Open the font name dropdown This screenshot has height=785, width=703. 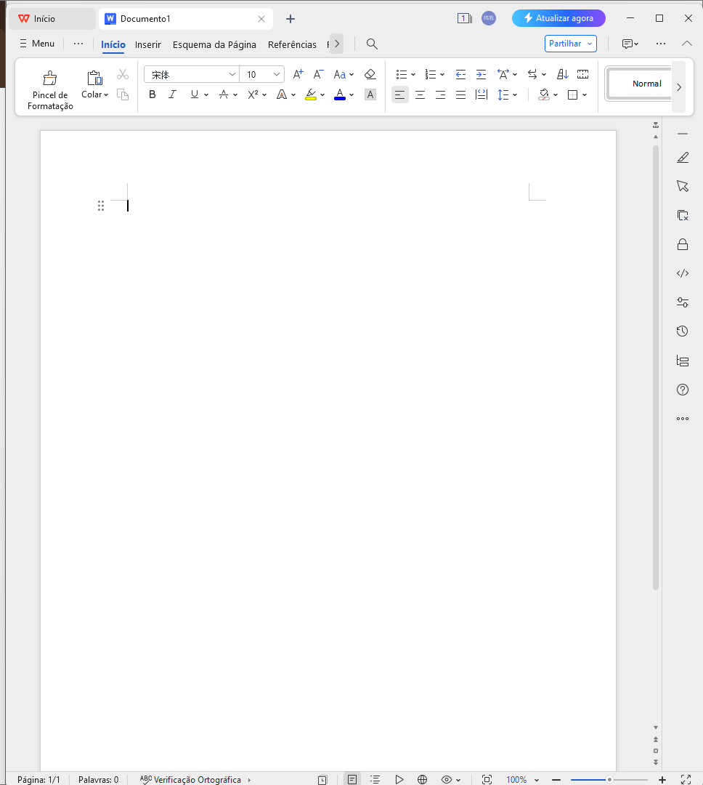(232, 75)
